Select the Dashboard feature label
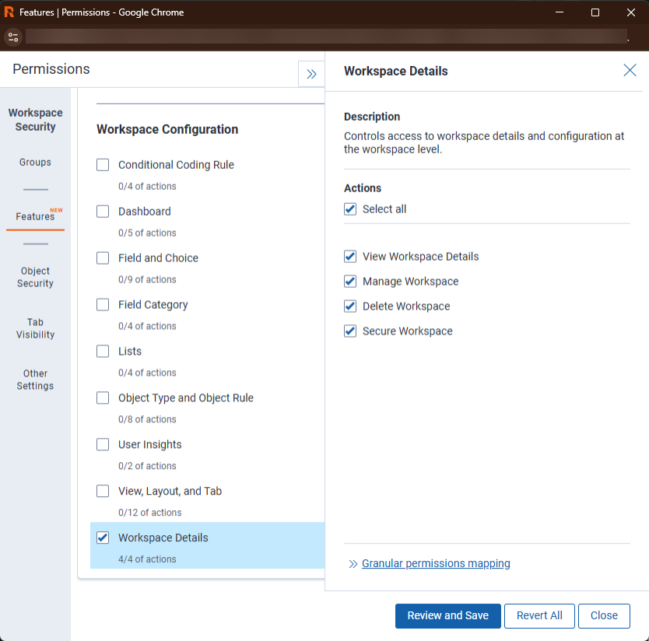Viewport: 649px width, 641px height. pos(145,212)
